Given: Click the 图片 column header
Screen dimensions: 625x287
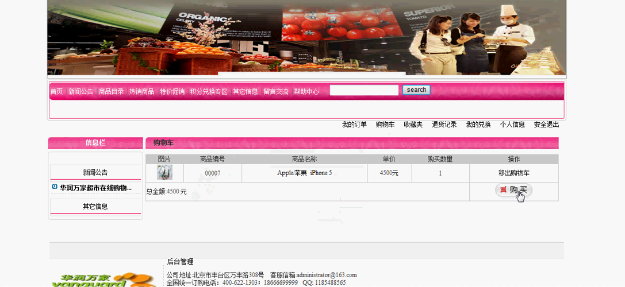Looking at the screenshot, I should coord(164,159).
